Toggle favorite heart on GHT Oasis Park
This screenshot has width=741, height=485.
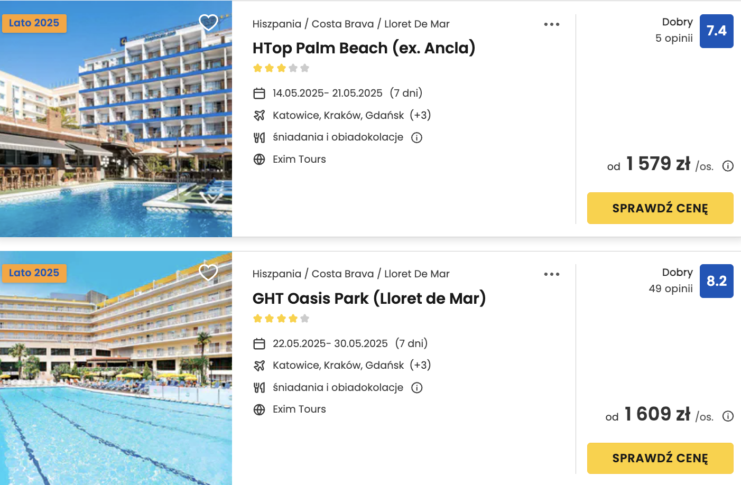(x=208, y=272)
